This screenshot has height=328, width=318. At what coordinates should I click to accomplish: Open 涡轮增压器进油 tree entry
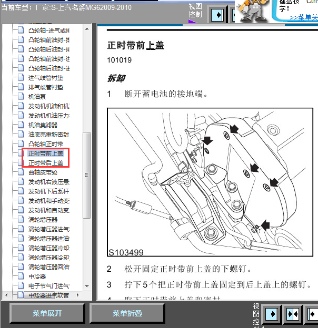(49, 239)
